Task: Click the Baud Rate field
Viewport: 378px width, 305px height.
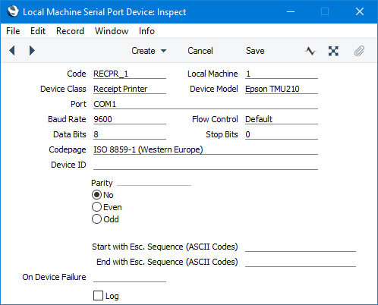Action: point(130,119)
